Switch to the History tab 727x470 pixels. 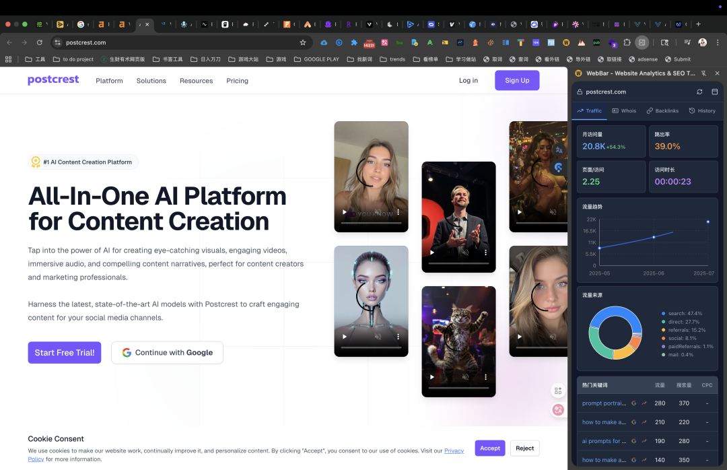(702, 111)
